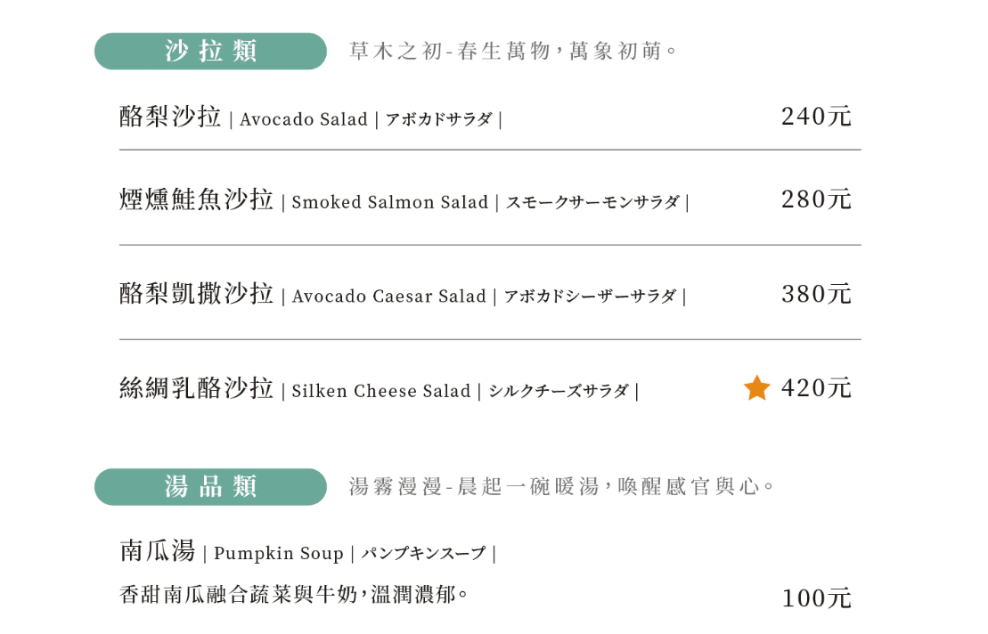The height and width of the screenshot is (634, 988).
Task: Click the 酪梨沙拉 menu item
Action: pyautogui.click(x=170, y=117)
